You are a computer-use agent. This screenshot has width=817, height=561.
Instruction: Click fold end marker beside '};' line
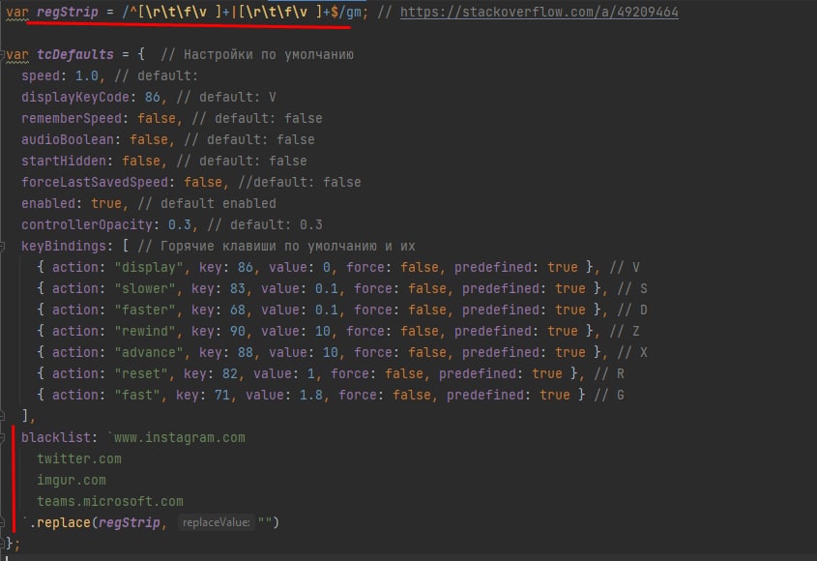point(2,544)
